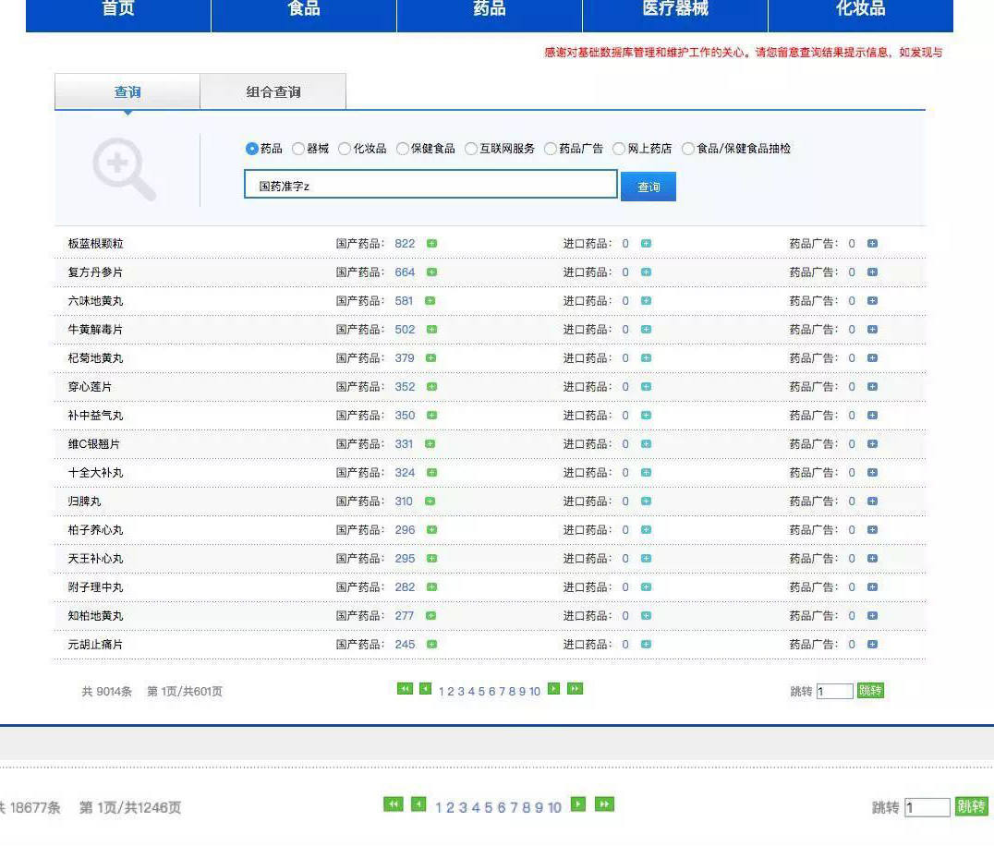
Task: Click imported drugs plus icon for 复方丹参片
Action: (646, 272)
